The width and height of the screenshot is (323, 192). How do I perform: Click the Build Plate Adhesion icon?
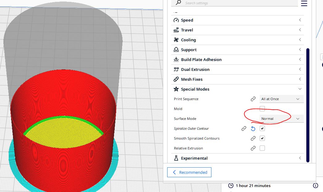click(x=176, y=59)
